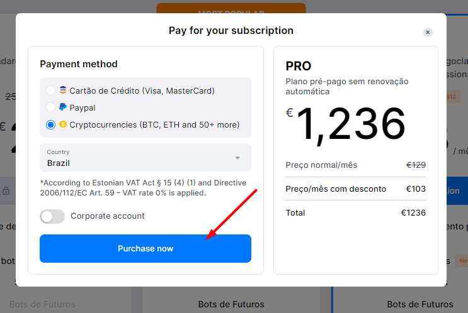Select the Cartão de Crédito radio button
The width and height of the screenshot is (468, 313).
51,91
